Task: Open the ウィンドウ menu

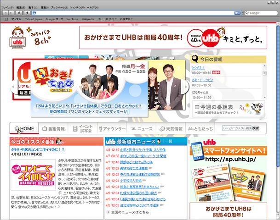Action: 77,7
